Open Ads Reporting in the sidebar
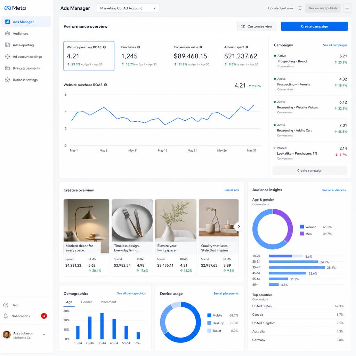 coord(26,45)
